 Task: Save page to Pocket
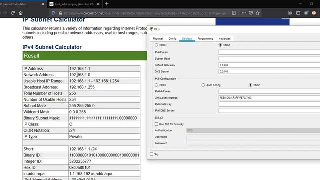[251, 13]
